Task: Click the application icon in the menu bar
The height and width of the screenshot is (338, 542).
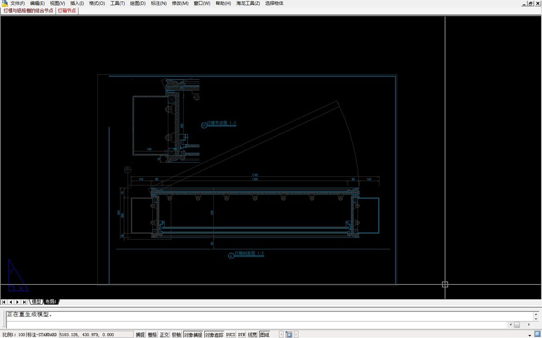Action: click(x=4, y=4)
